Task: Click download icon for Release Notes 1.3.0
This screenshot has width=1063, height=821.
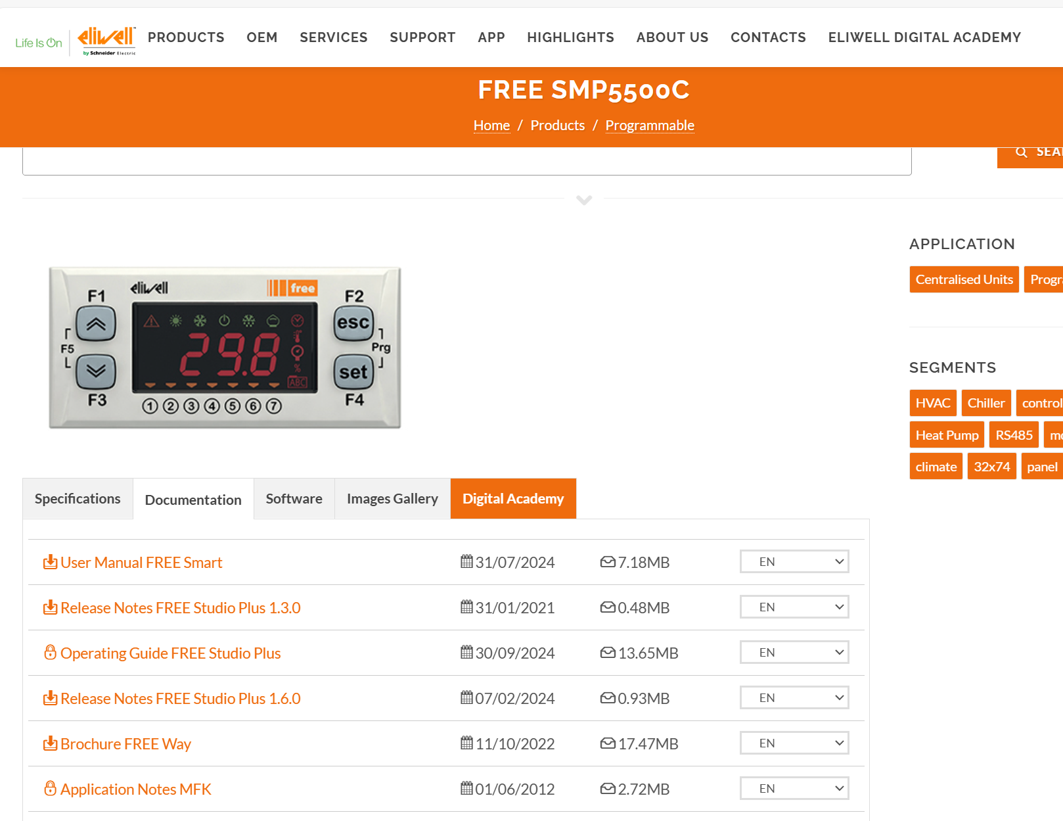Action: coord(50,607)
